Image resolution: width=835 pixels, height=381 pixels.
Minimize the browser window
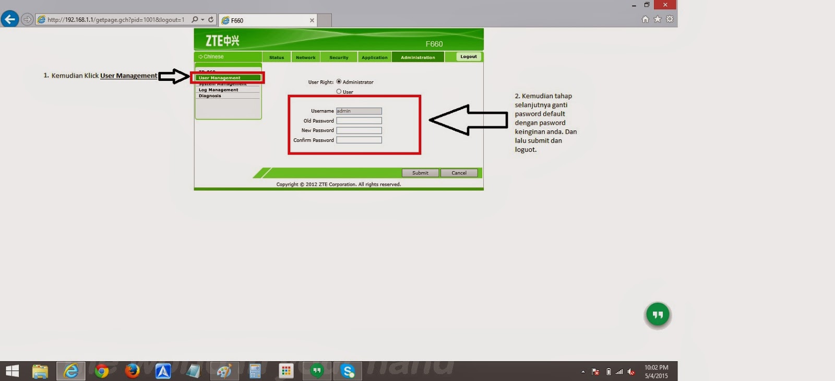pos(634,5)
